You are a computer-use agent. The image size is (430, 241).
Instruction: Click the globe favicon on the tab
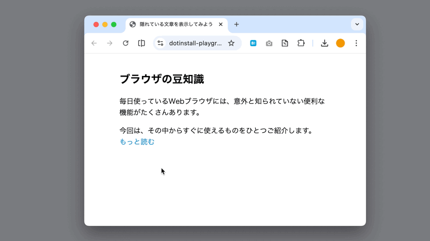point(133,24)
